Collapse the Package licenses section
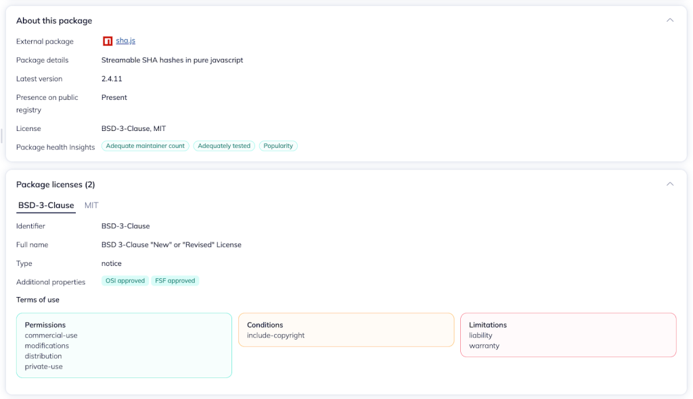693x399 pixels. pos(670,184)
